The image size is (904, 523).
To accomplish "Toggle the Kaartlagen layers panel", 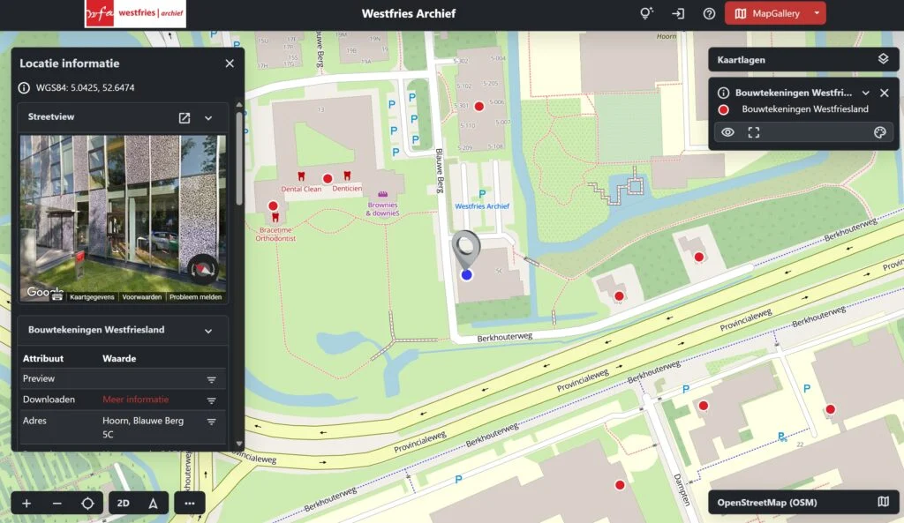I will [882, 59].
